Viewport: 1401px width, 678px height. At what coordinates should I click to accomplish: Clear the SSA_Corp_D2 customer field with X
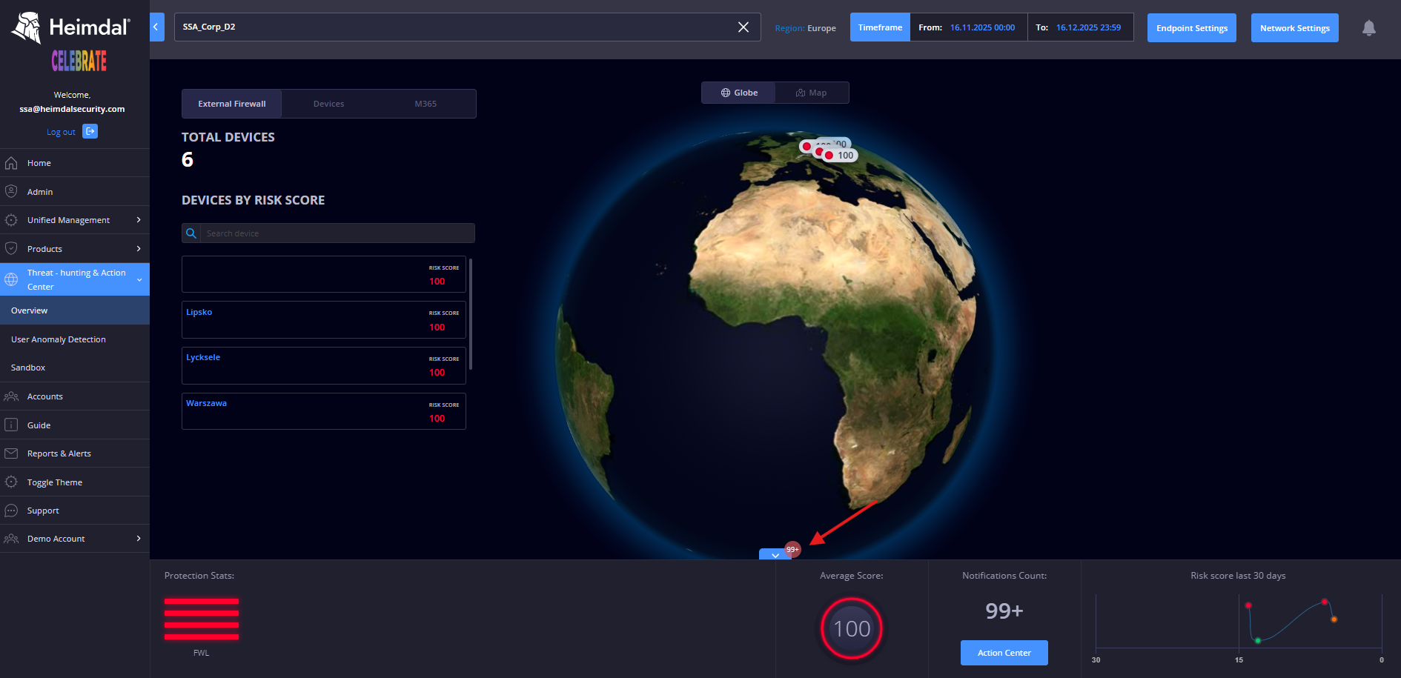pos(743,27)
